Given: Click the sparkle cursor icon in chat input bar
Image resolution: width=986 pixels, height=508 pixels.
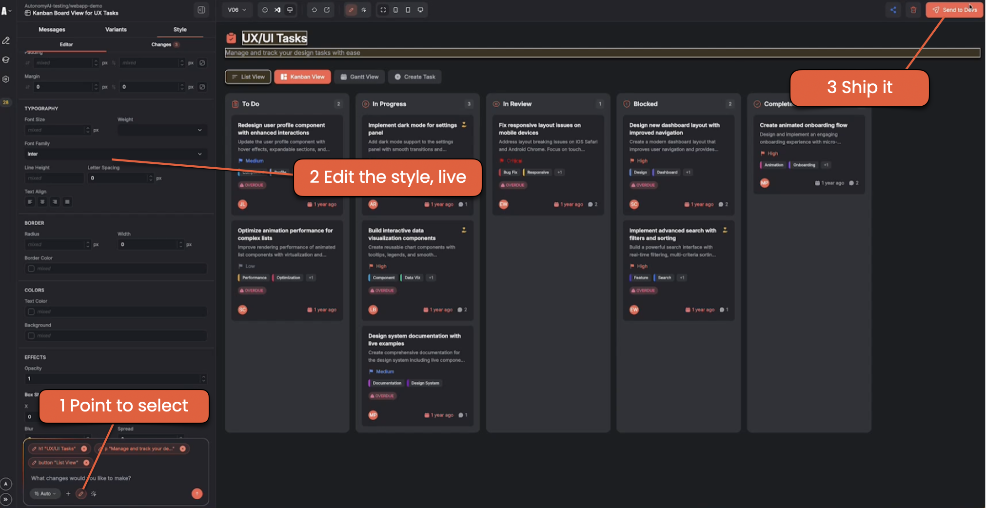Looking at the screenshot, I should [94, 494].
